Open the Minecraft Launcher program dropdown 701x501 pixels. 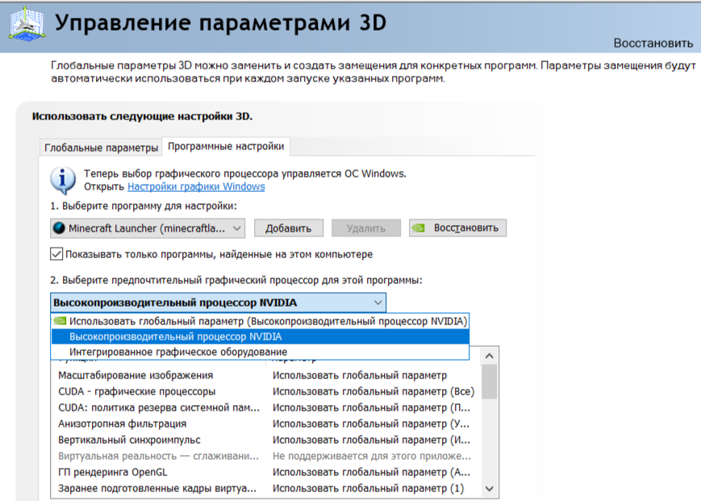coord(236,228)
